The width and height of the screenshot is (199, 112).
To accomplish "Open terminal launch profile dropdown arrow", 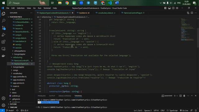I will 177,96.
